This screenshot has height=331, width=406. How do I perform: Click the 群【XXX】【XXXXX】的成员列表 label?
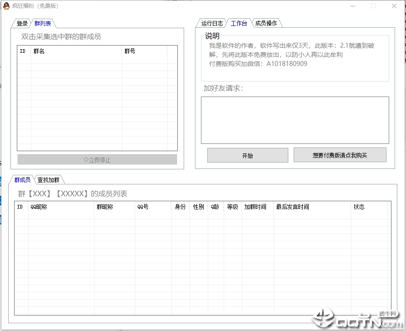(73, 194)
